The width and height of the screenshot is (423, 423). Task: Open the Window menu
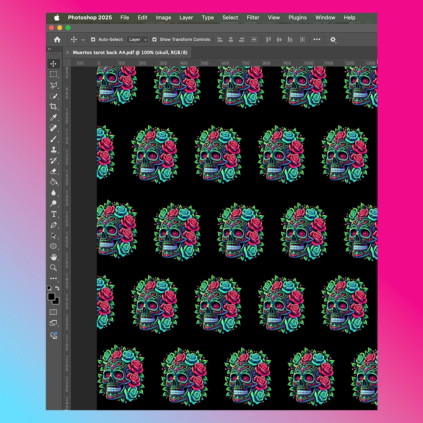(326, 17)
